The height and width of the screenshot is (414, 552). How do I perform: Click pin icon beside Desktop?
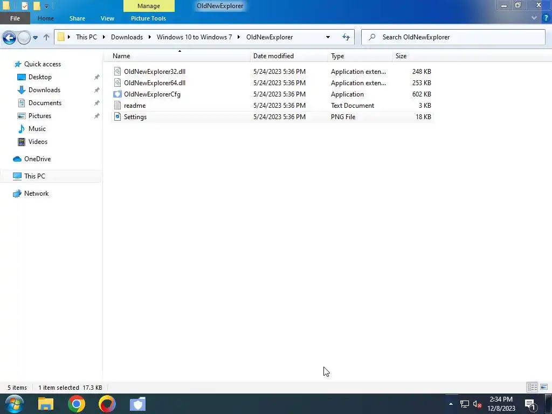(97, 77)
